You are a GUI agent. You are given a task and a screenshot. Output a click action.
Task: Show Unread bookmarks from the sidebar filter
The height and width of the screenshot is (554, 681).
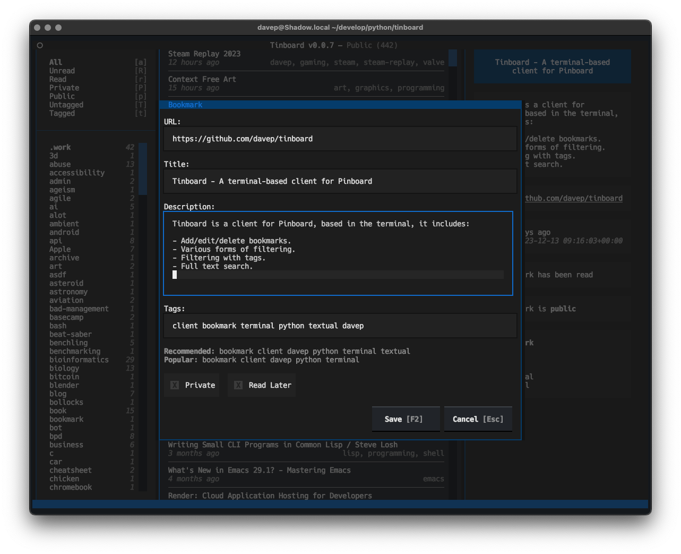click(98, 71)
